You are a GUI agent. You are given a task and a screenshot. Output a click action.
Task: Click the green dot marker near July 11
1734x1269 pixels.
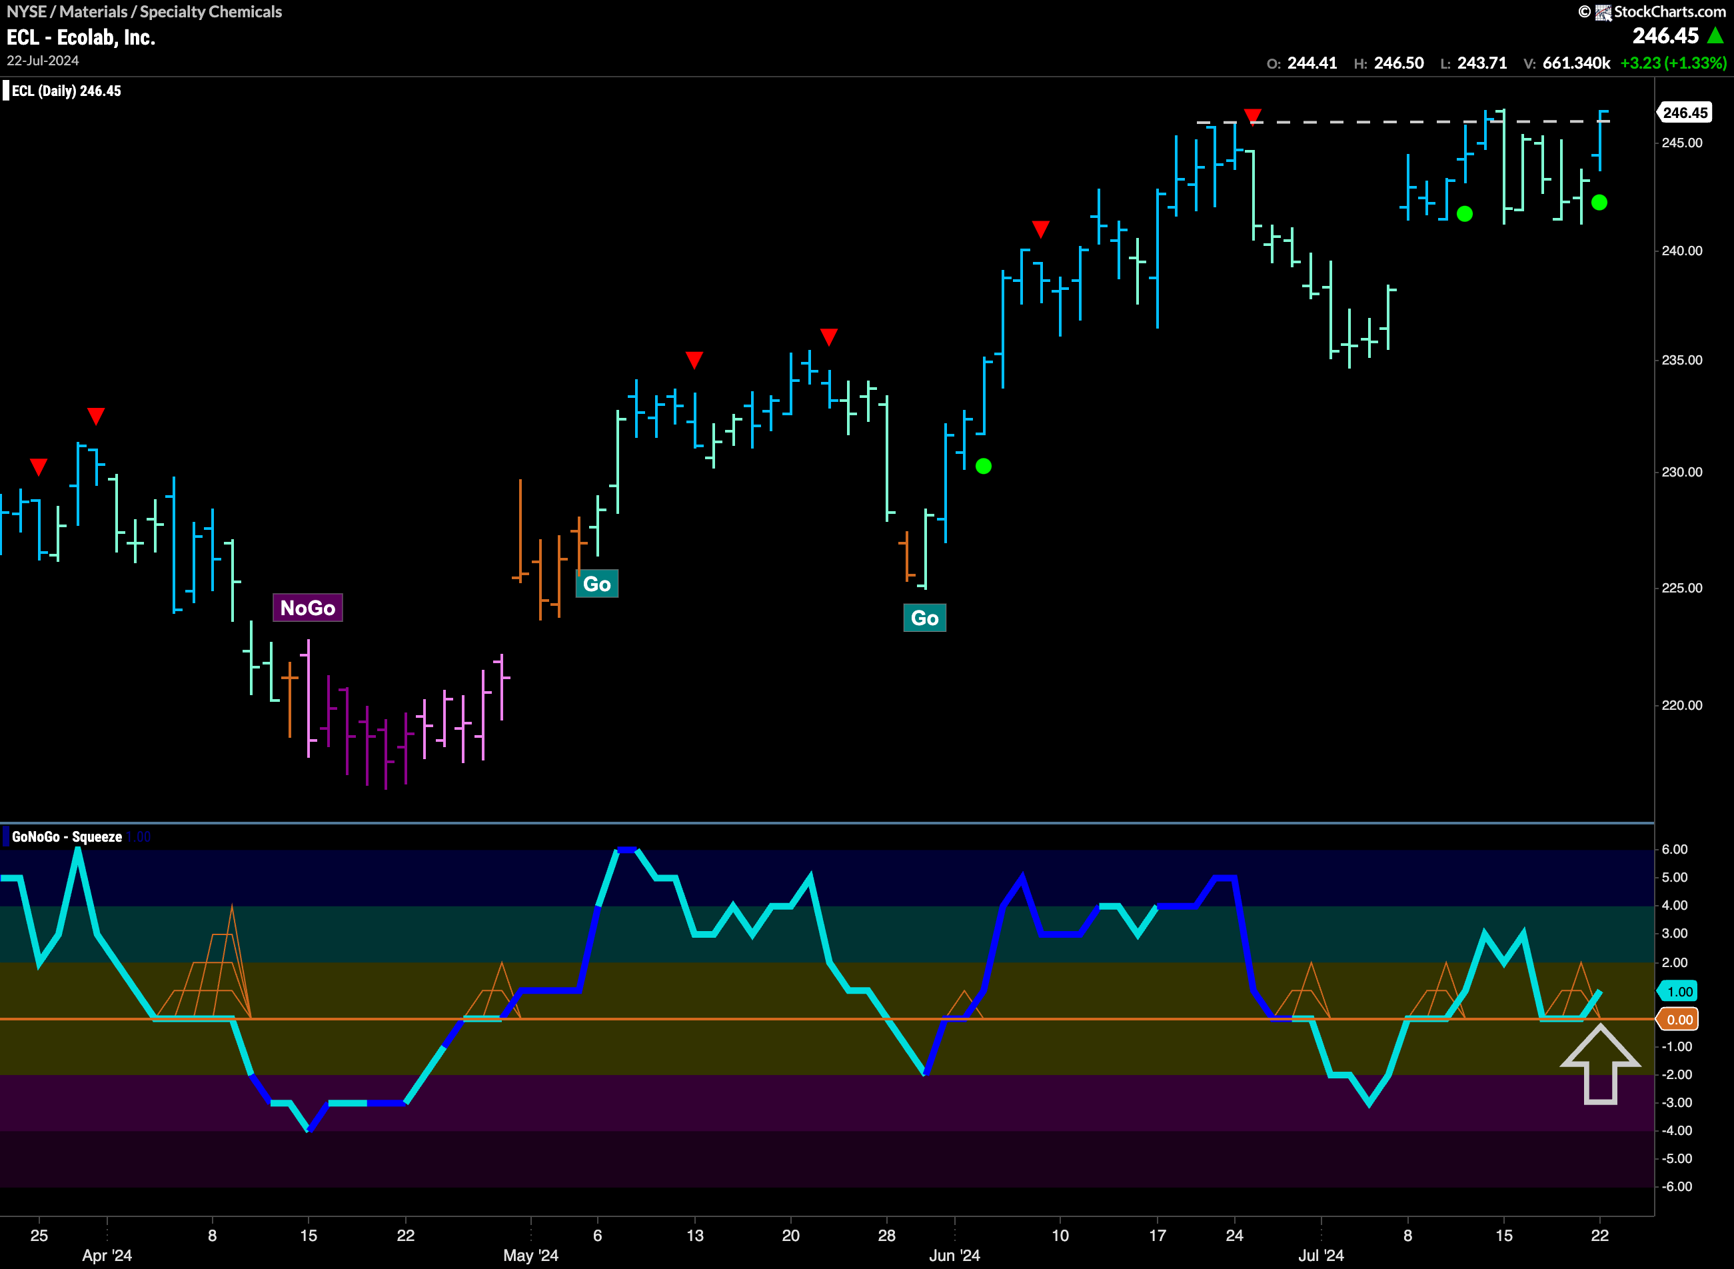(1465, 213)
